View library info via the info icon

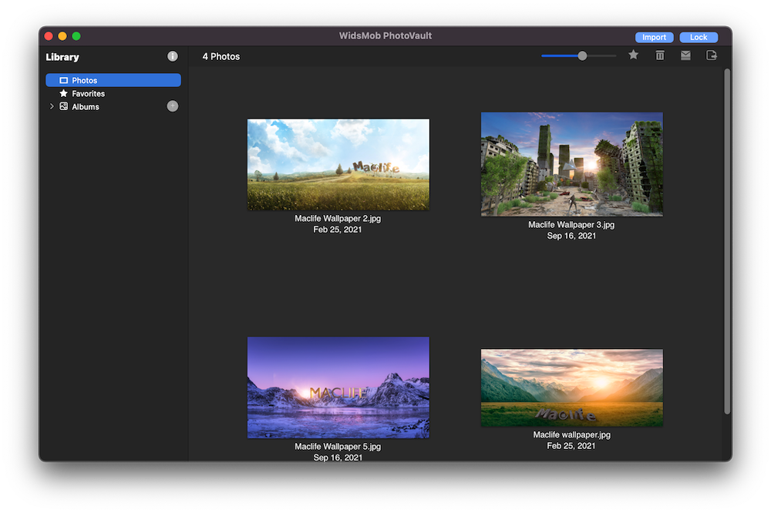[173, 55]
